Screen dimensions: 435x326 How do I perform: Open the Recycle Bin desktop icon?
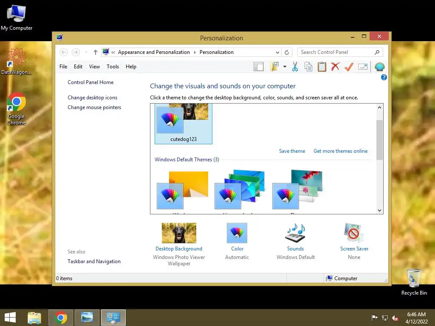[x=414, y=282]
